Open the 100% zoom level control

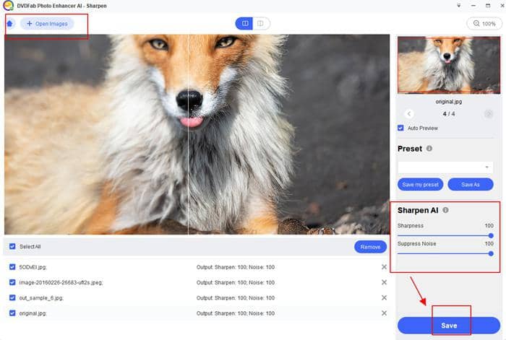click(484, 24)
